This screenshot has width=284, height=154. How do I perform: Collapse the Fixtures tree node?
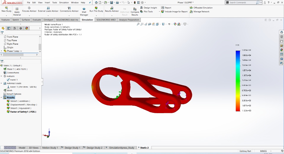[x=1, y=76]
